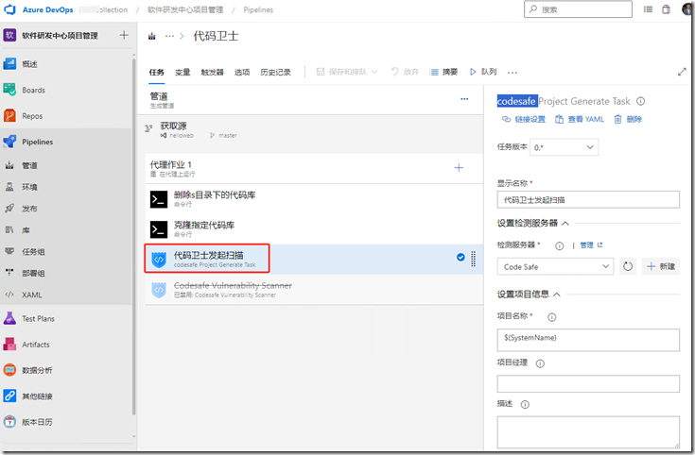Add a task to 代理作业 1 with plus icon
Screen dimensions: 695x455
click(459, 168)
